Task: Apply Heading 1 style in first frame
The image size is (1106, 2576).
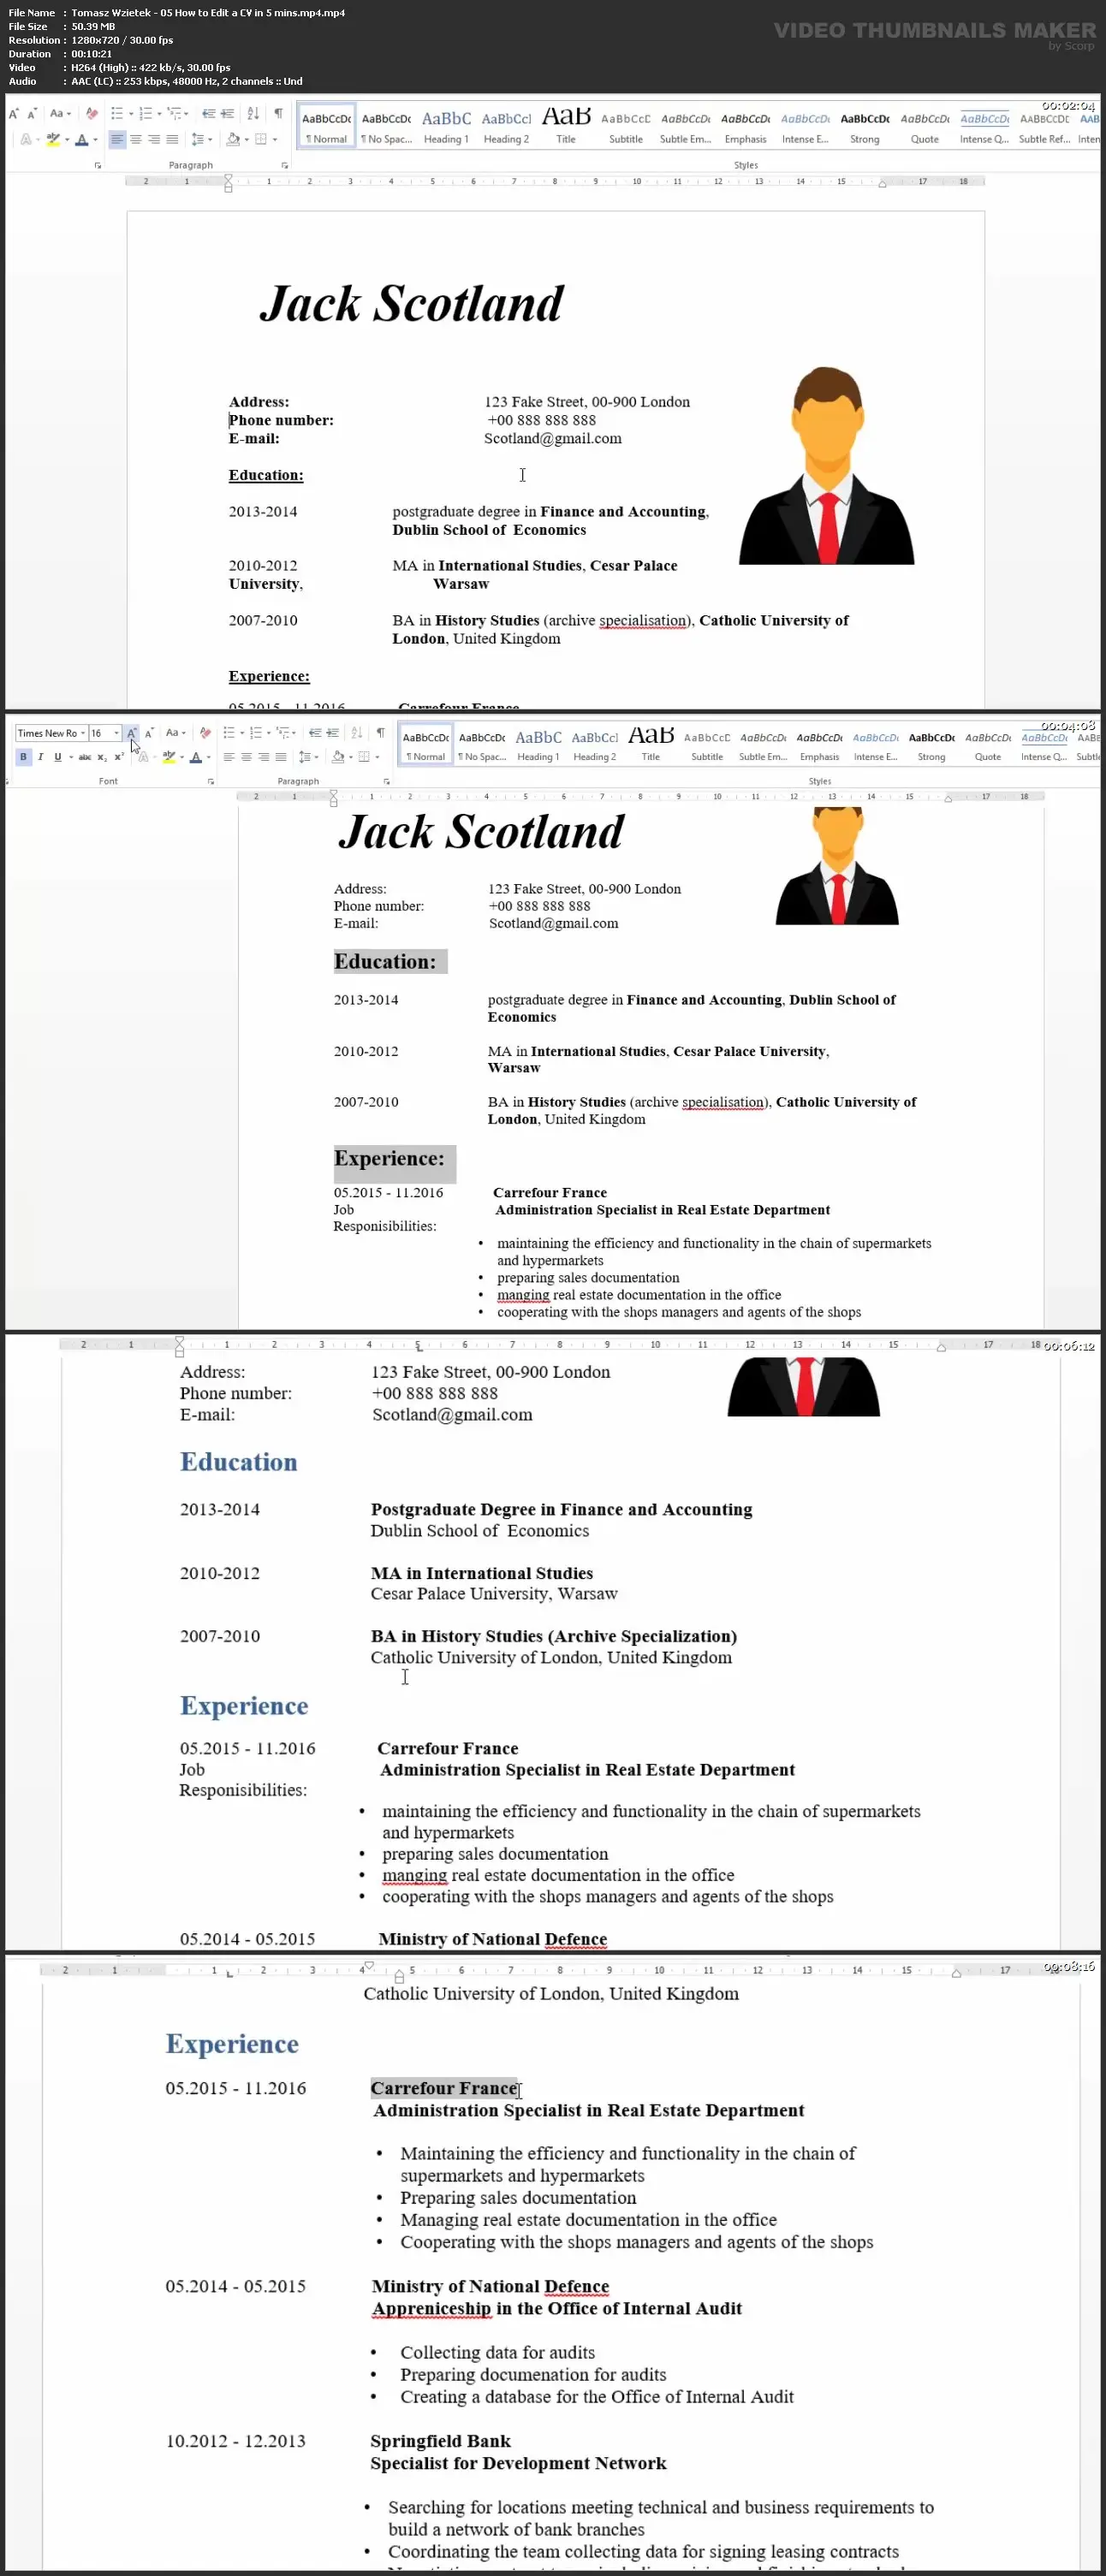Action: click(x=446, y=126)
